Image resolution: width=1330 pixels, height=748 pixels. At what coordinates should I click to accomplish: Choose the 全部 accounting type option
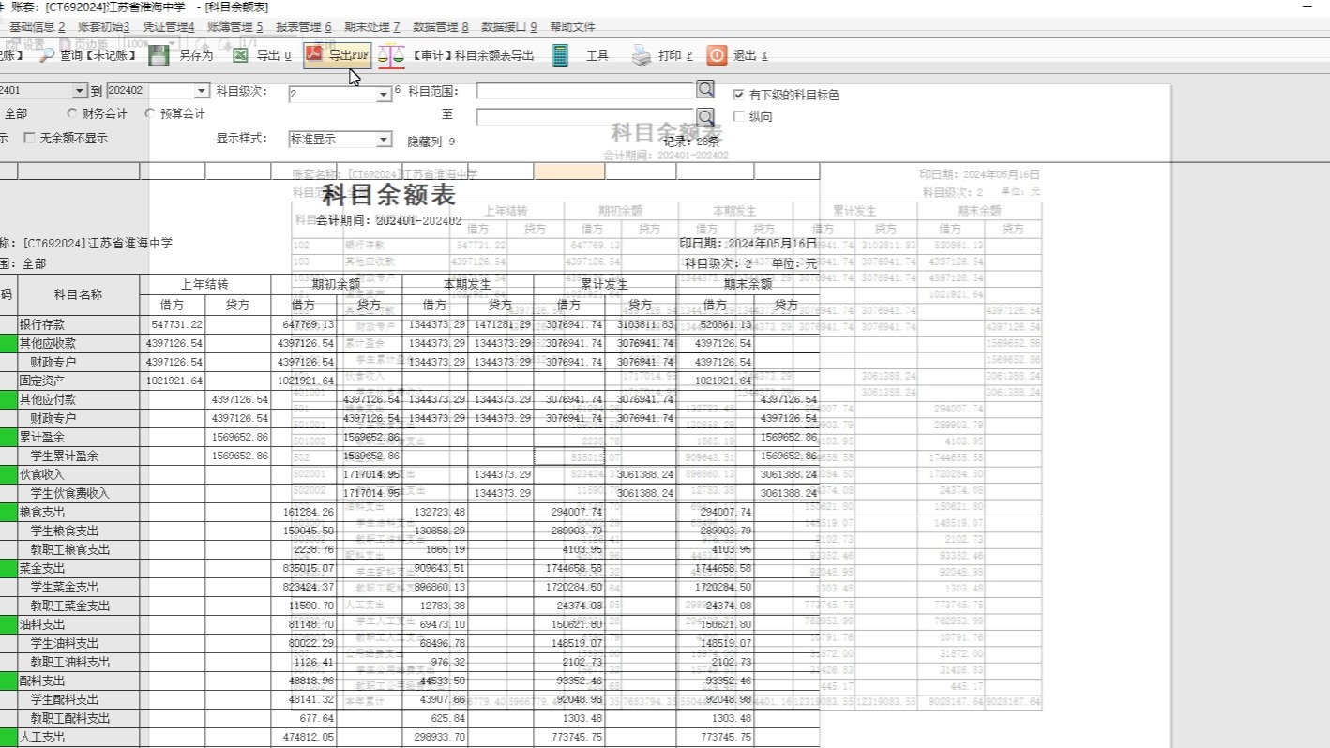(x=16, y=113)
